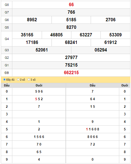Select the "3 số" radio option
The image size is (131, 164).
click(29, 79)
